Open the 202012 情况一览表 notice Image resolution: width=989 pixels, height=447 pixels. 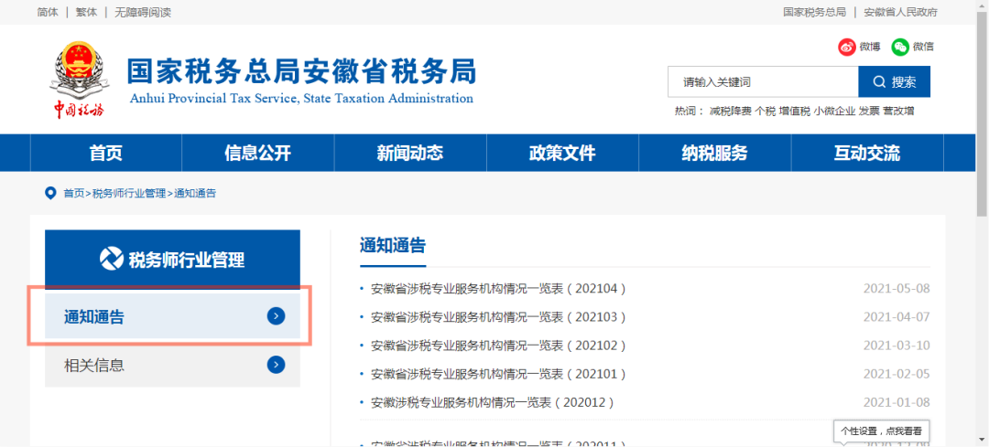click(493, 402)
